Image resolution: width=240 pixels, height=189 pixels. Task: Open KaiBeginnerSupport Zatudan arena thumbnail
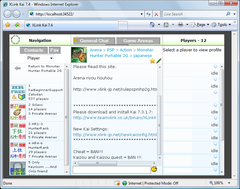tap(18, 93)
